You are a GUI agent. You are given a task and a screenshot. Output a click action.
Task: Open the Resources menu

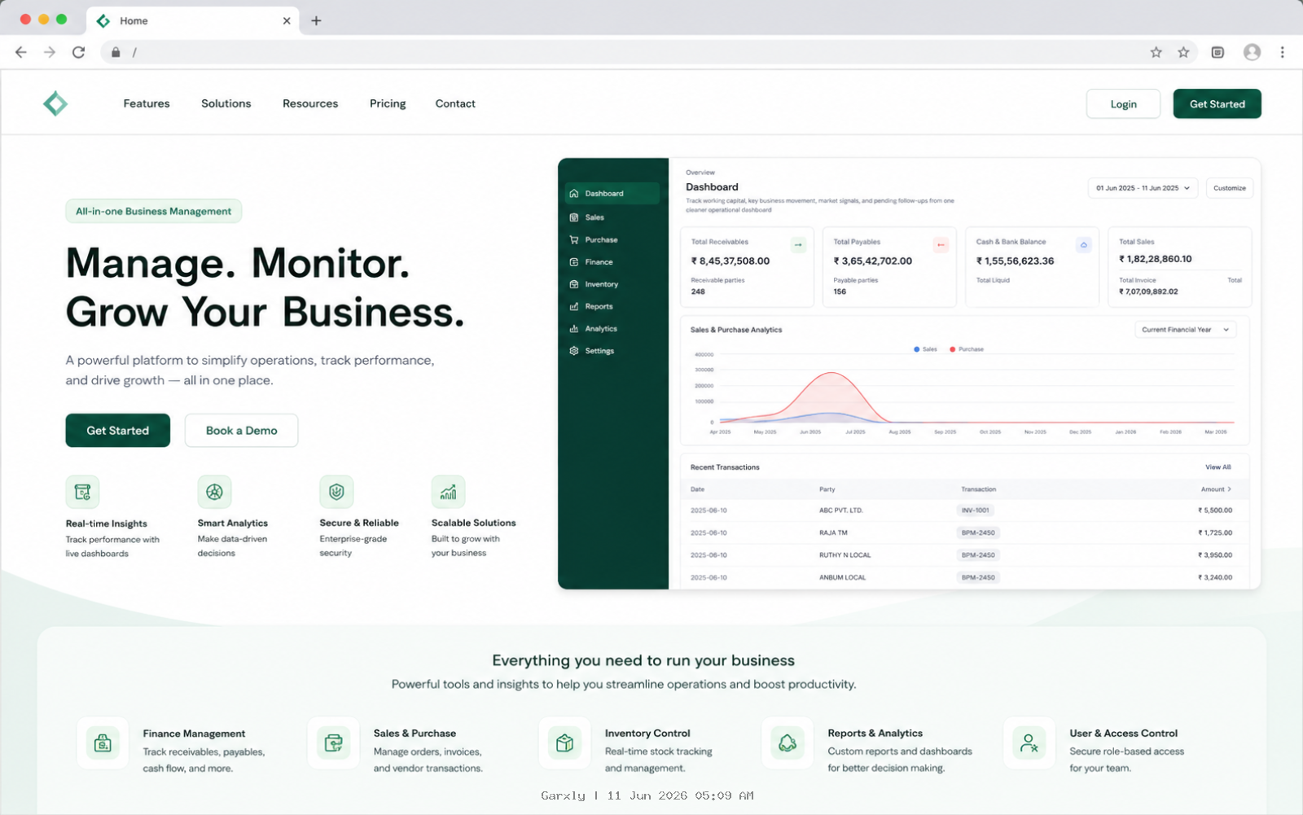(310, 103)
